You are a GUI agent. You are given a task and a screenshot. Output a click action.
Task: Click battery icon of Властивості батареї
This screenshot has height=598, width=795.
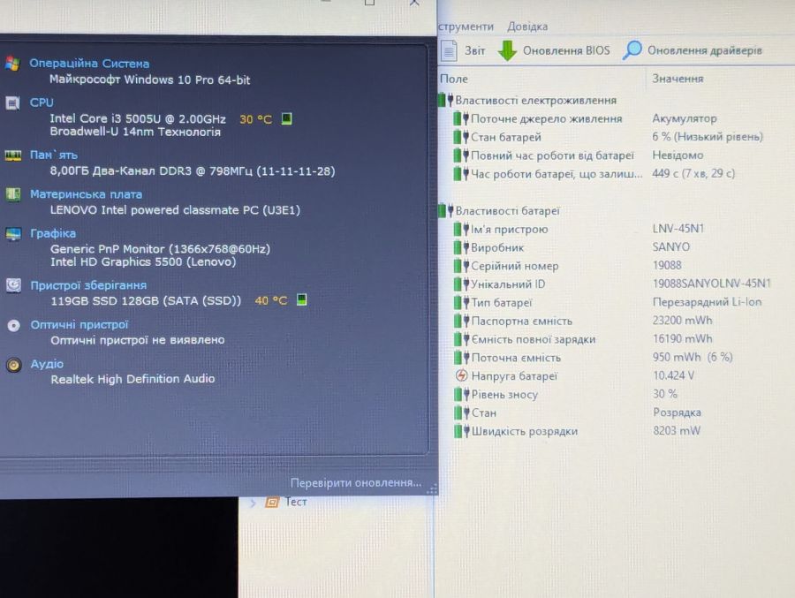pyautogui.click(x=445, y=210)
